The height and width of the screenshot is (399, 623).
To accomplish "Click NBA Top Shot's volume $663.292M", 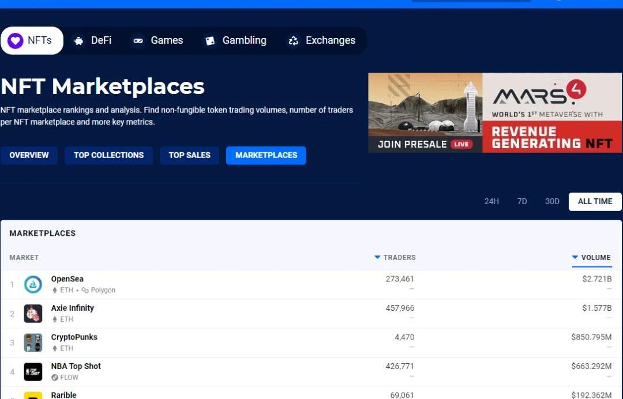I will coord(592,366).
